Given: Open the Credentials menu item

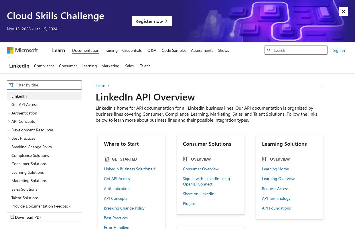Looking at the screenshot, I should [132, 50].
